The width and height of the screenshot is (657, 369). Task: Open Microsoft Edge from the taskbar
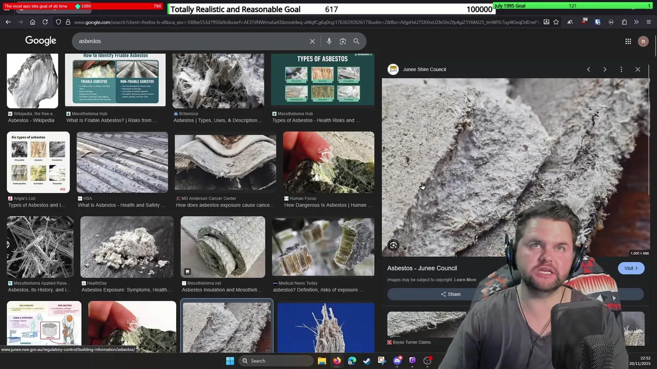(x=352, y=361)
